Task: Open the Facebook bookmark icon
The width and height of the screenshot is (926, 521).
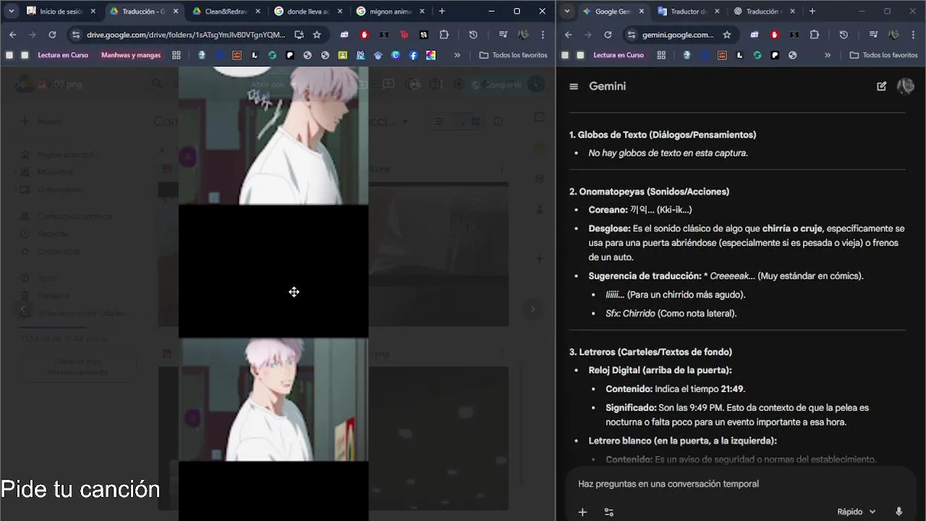Action: point(413,55)
